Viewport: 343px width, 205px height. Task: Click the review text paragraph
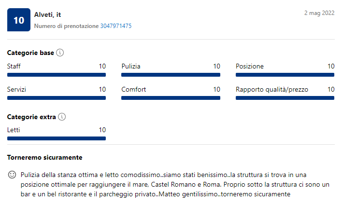pyautogui.click(x=175, y=184)
